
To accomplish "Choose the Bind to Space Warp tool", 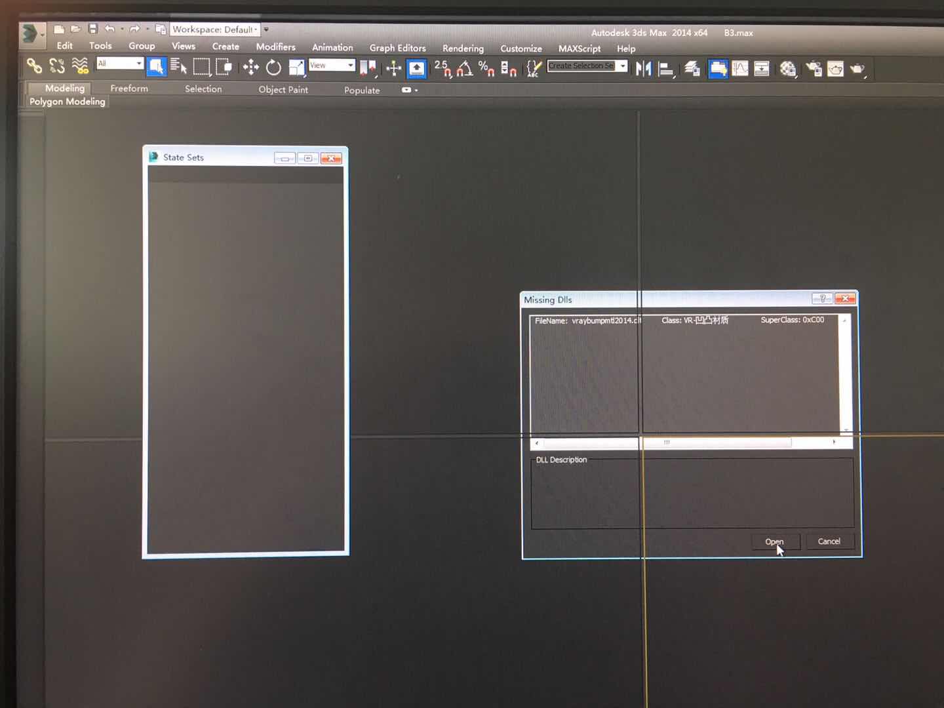I will 80,65.
